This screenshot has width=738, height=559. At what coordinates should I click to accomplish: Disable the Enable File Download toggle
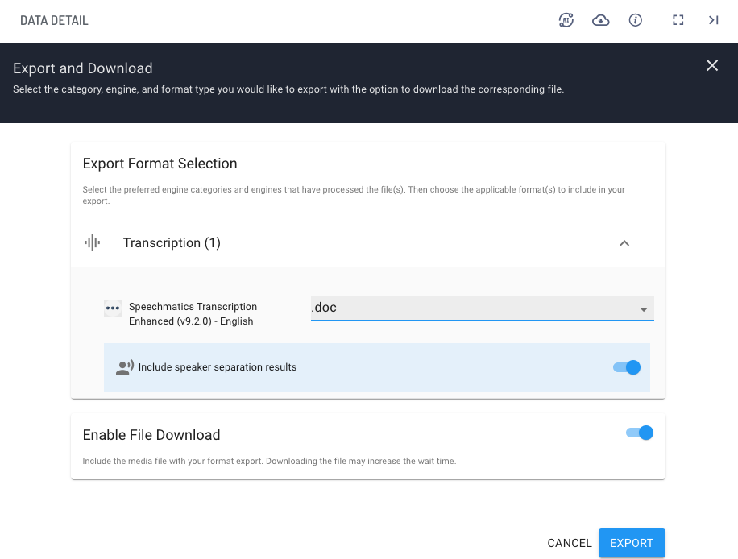(x=640, y=433)
